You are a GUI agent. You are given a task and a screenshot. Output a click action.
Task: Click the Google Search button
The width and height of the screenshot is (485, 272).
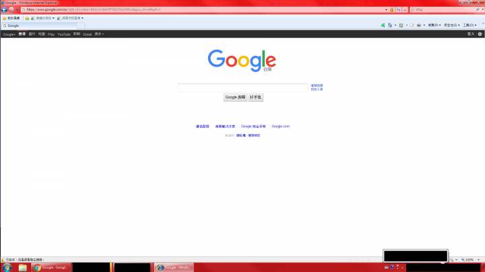235,98
